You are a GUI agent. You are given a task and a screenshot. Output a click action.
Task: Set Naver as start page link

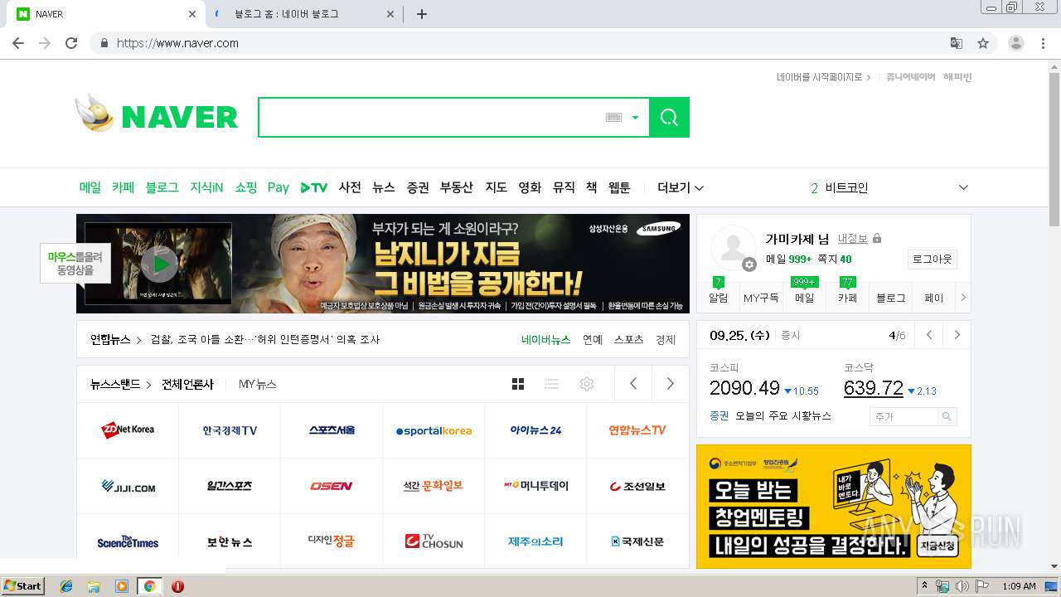824,77
